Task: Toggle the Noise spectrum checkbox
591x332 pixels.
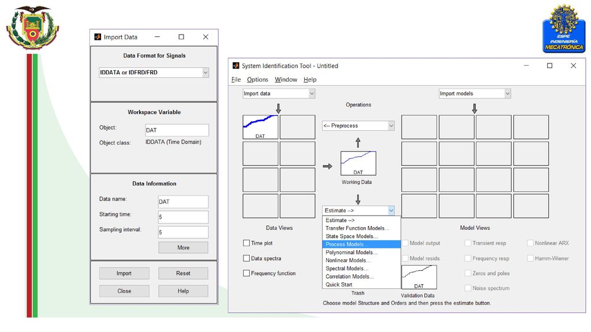Action: [467, 288]
